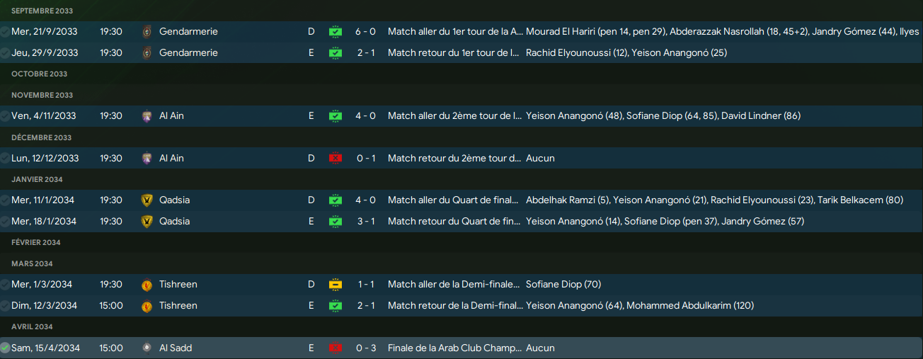Screen dimensions: 923x359
Task: Open the Gendarmerie team link on 29/9/2033
Action: [x=188, y=53]
